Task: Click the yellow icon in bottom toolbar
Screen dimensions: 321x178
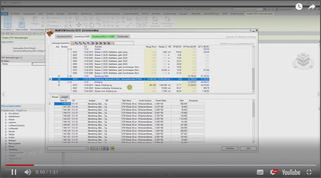Action: pyautogui.click(x=112, y=148)
